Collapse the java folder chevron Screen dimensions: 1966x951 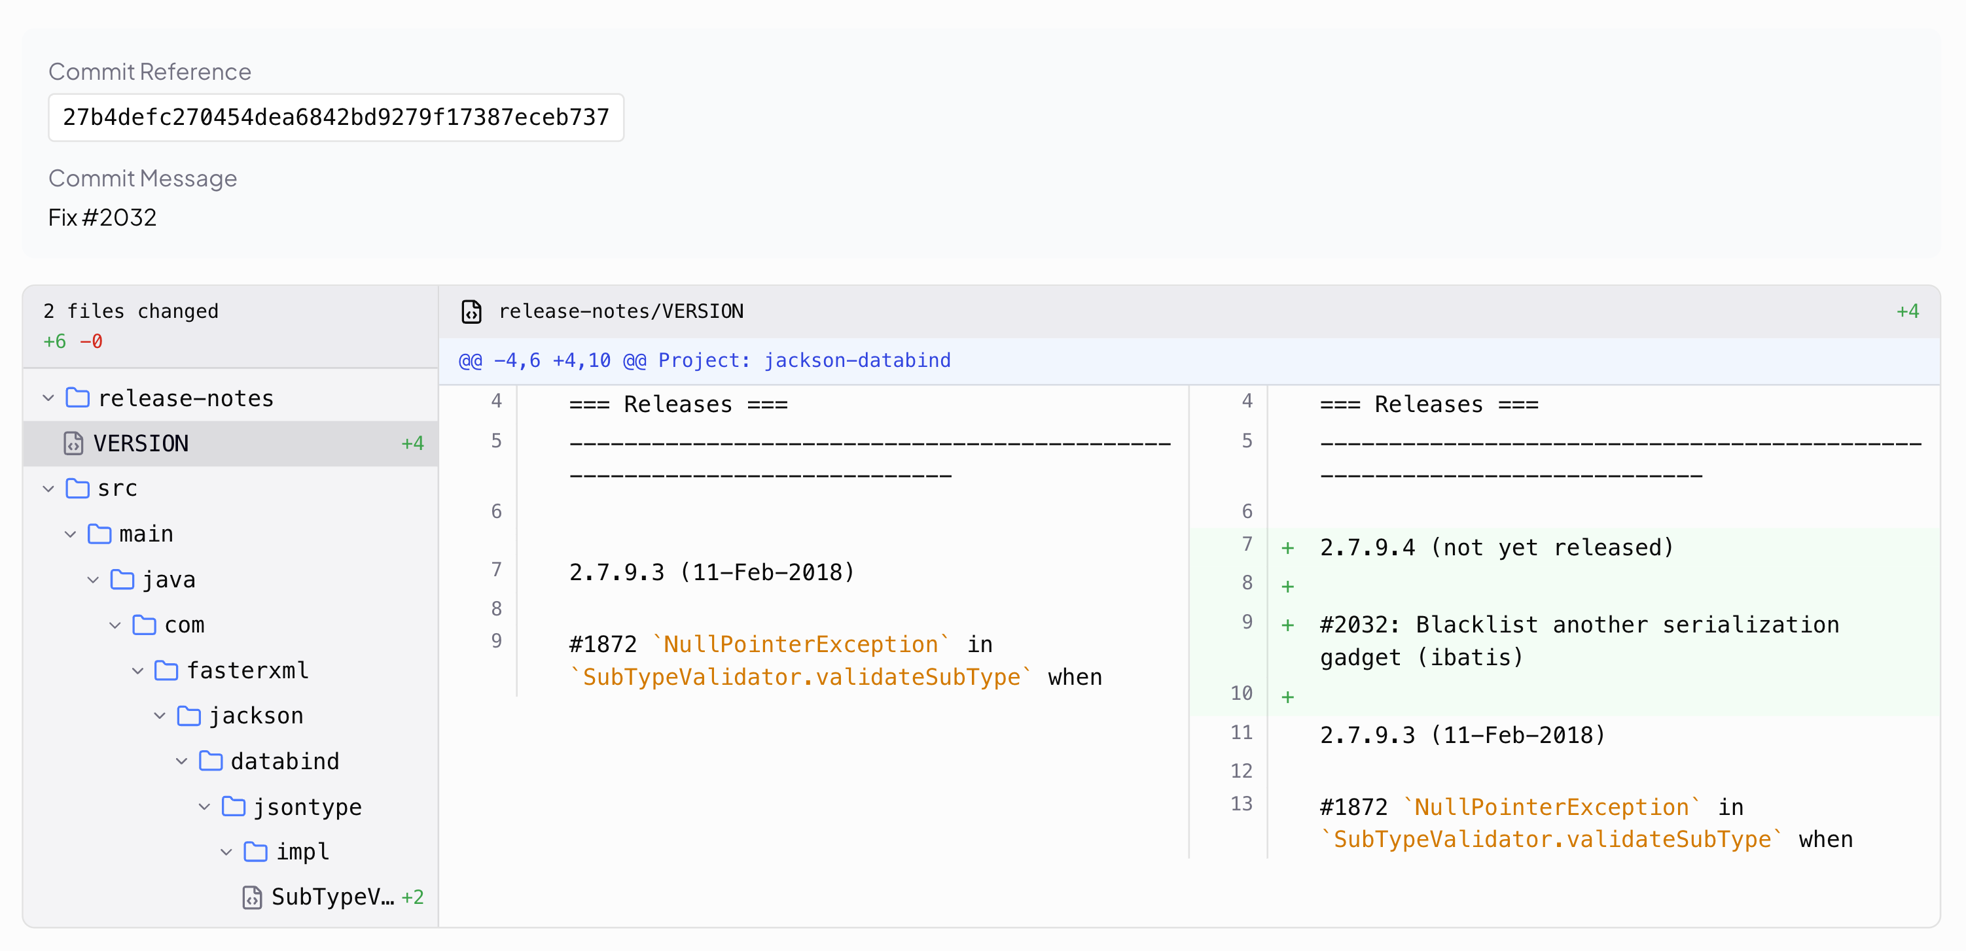[x=93, y=579]
